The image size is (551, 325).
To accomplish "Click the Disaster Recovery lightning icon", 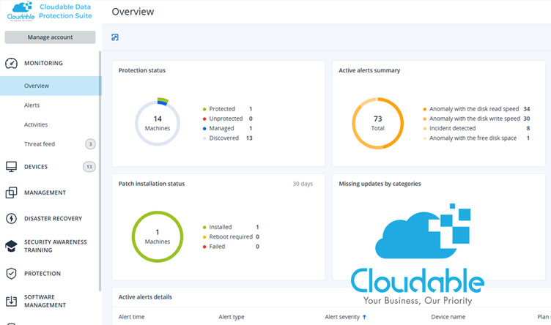I will (x=11, y=218).
